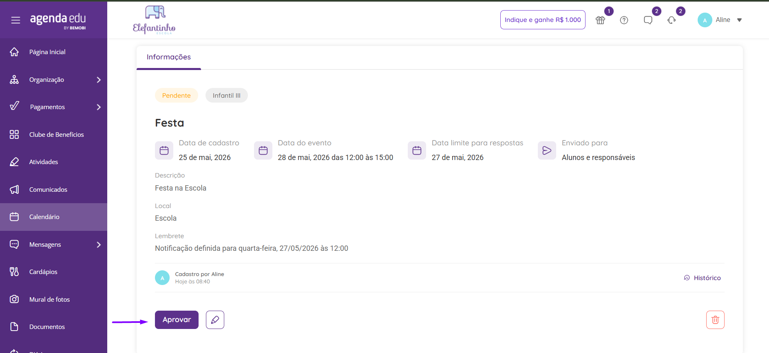Click the Elefantinho school logo
769x353 pixels.
click(154, 20)
